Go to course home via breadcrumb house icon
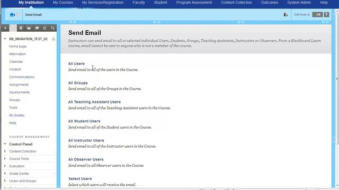The image size is (339, 190). (x=12, y=15)
